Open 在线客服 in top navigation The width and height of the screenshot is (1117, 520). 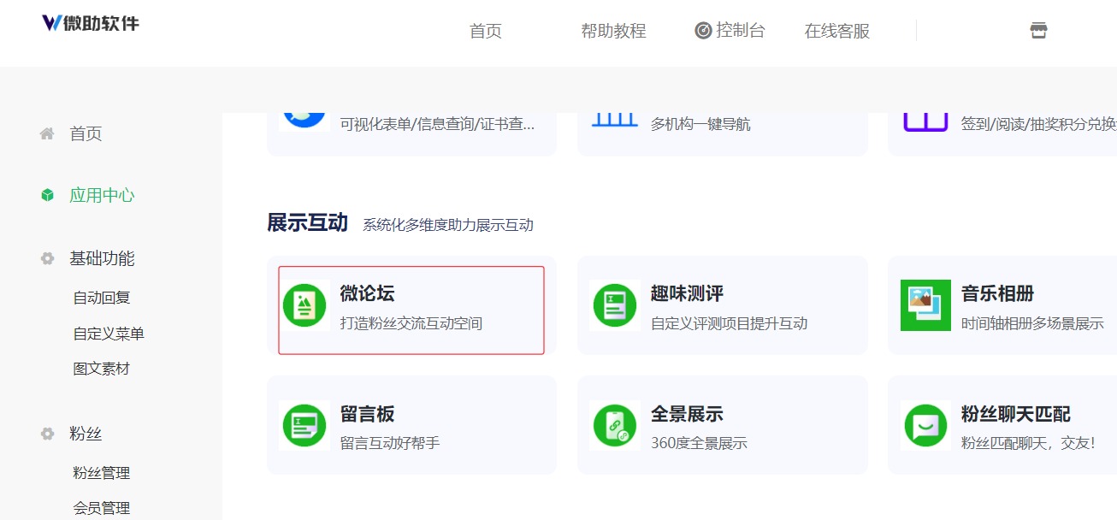[837, 31]
